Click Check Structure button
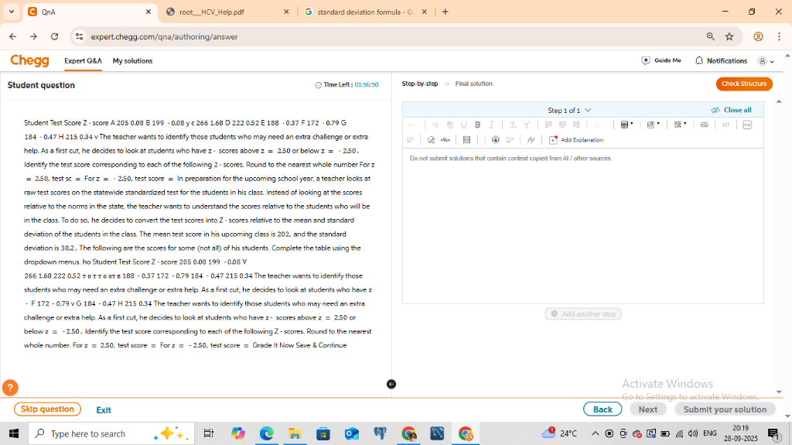 pos(744,84)
